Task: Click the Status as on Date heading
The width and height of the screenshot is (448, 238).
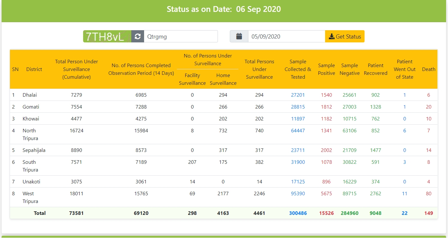Action: click(224, 9)
